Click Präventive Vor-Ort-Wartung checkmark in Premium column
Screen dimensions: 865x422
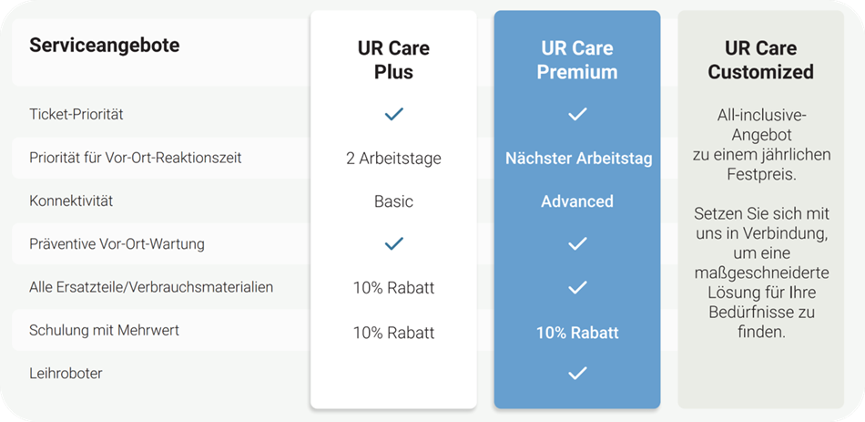(x=577, y=243)
